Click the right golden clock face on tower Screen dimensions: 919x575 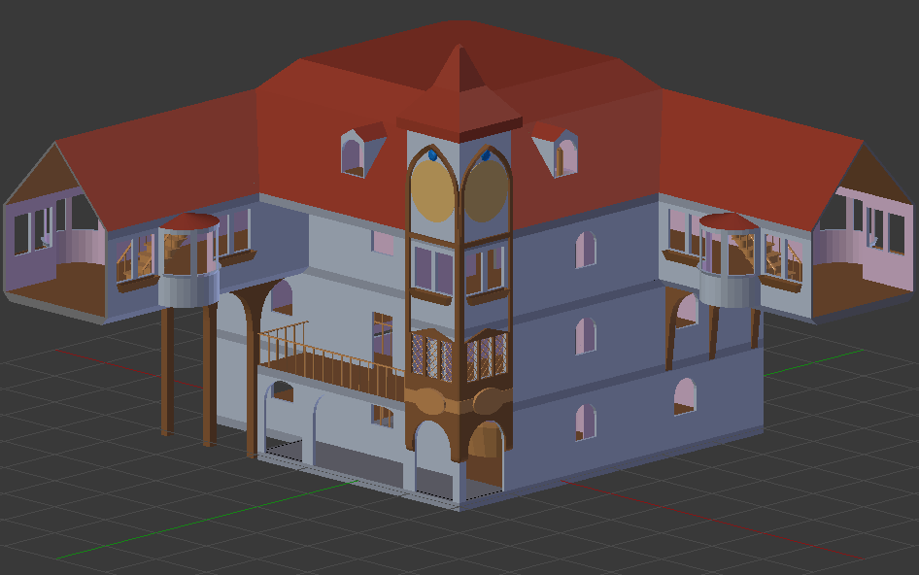click(486, 190)
